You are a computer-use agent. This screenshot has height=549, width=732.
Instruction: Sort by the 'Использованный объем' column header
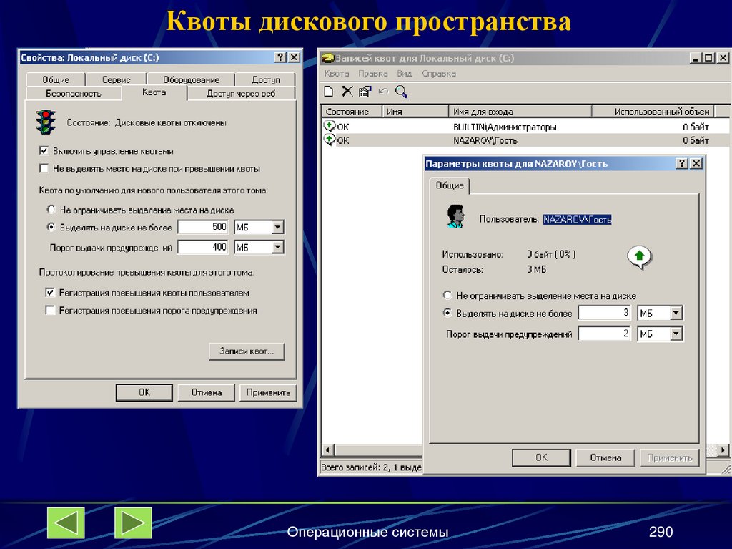pos(653,111)
